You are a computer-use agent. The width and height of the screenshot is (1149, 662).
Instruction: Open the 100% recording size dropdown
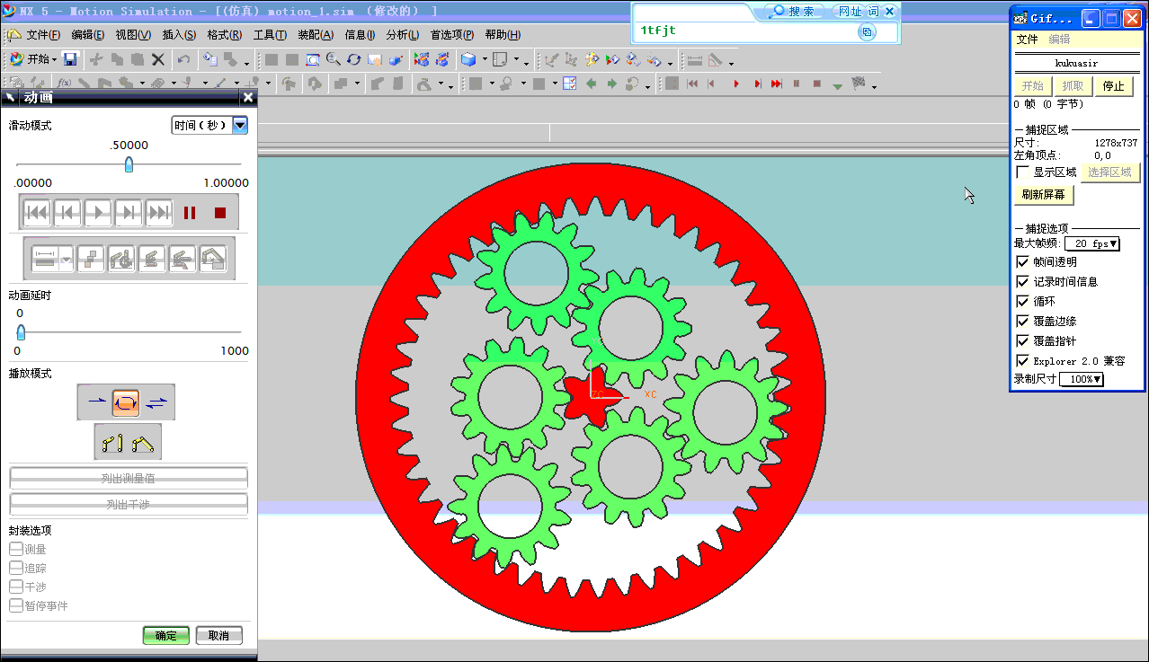click(1082, 379)
